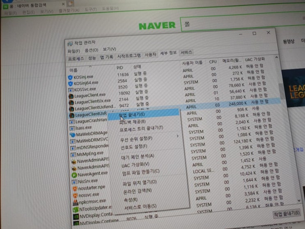
Task: Switch to the 사용자 tab
Action: [150, 55]
